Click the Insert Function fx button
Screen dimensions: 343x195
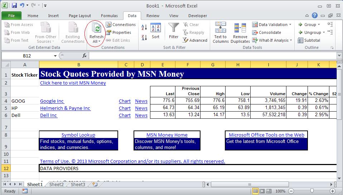[84, 56]
